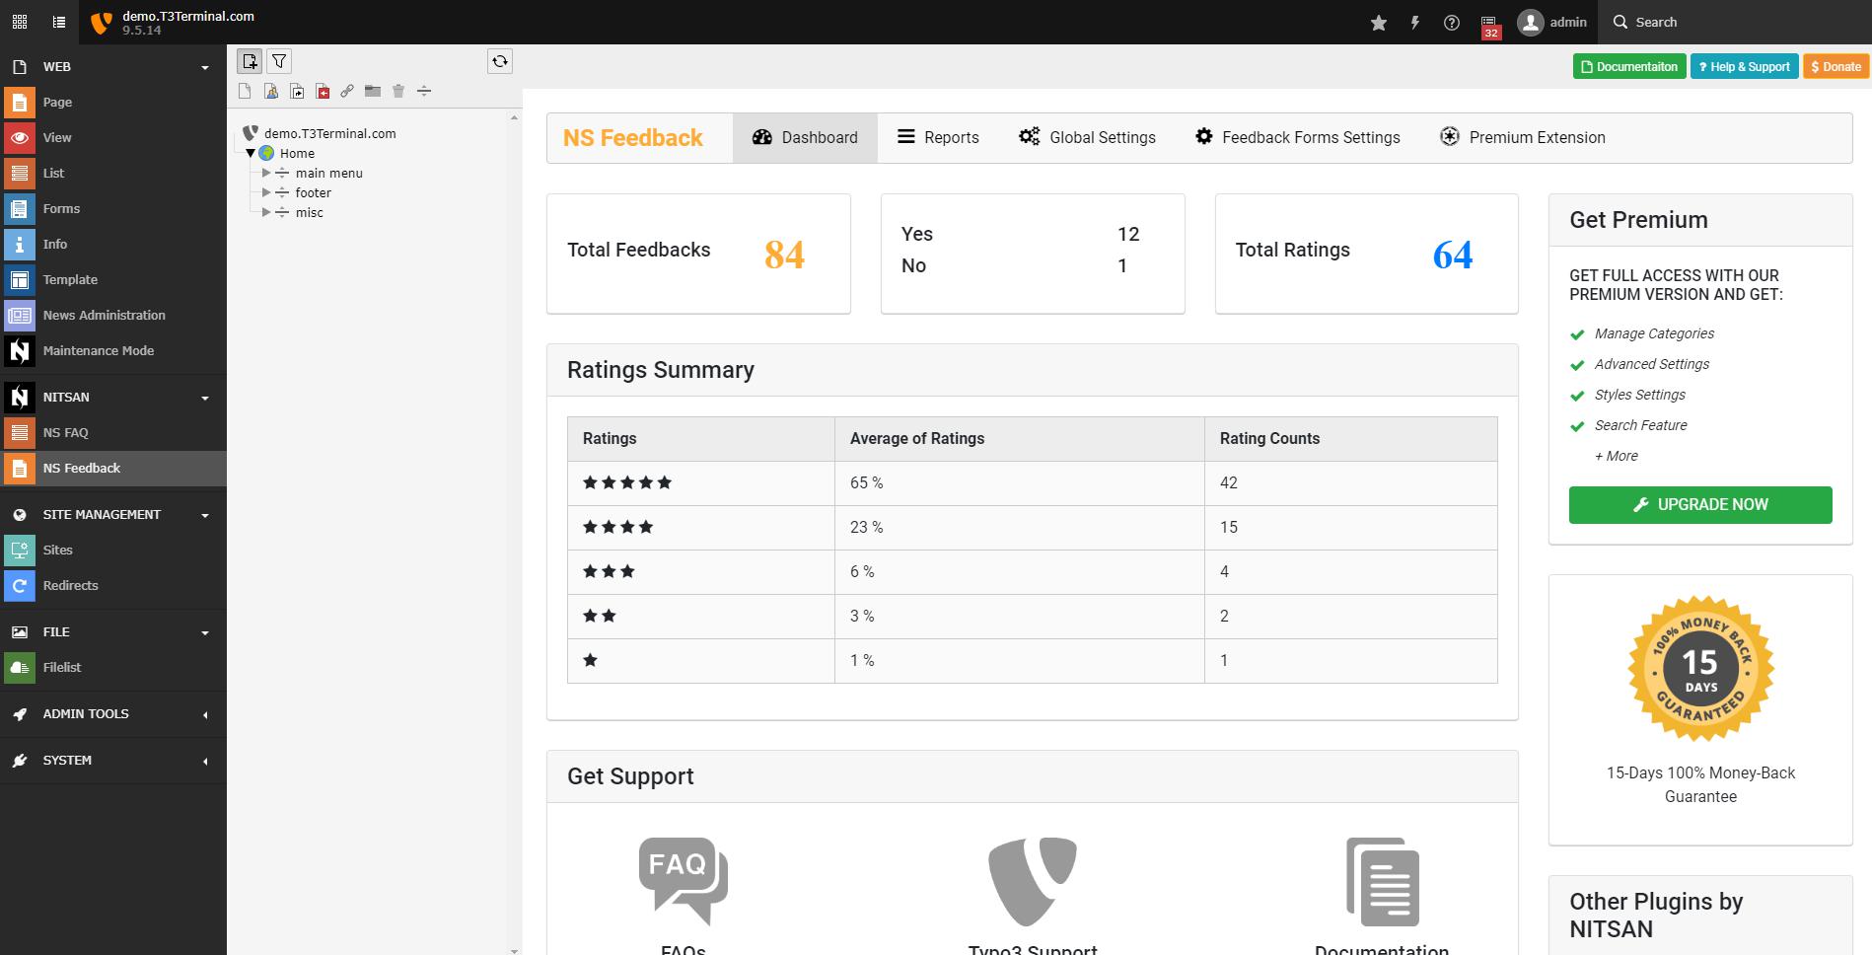The width and height of the screenshot is (1872, 955).
Task: Focus the Search field in top bar
Action: pos(1736,22)
